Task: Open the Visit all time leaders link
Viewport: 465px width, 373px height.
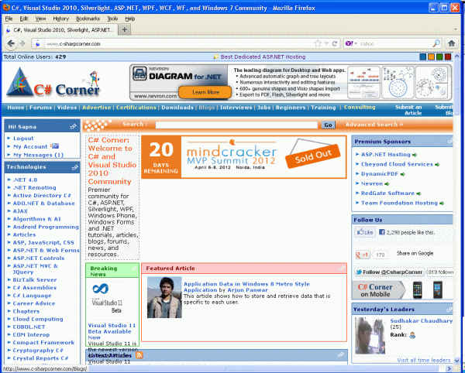Action: [424, 361]
